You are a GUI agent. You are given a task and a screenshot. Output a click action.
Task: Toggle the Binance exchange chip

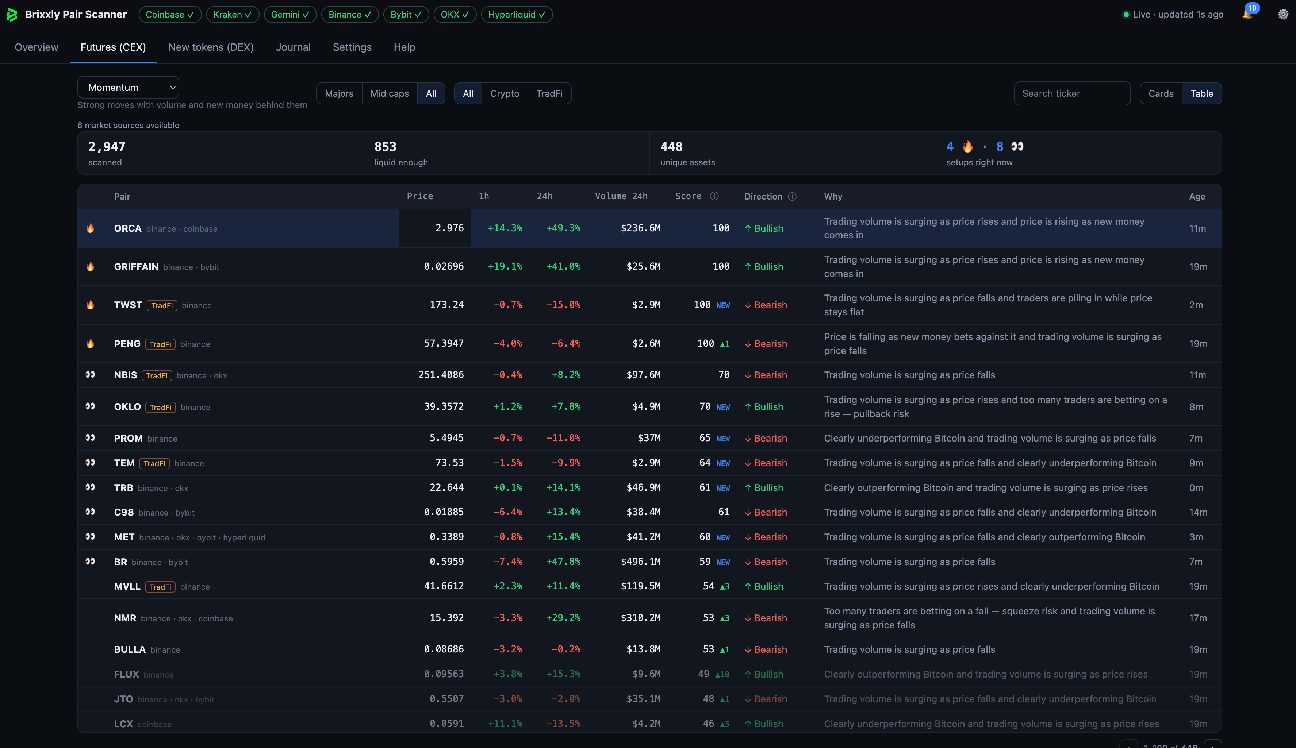click(350, 14)
